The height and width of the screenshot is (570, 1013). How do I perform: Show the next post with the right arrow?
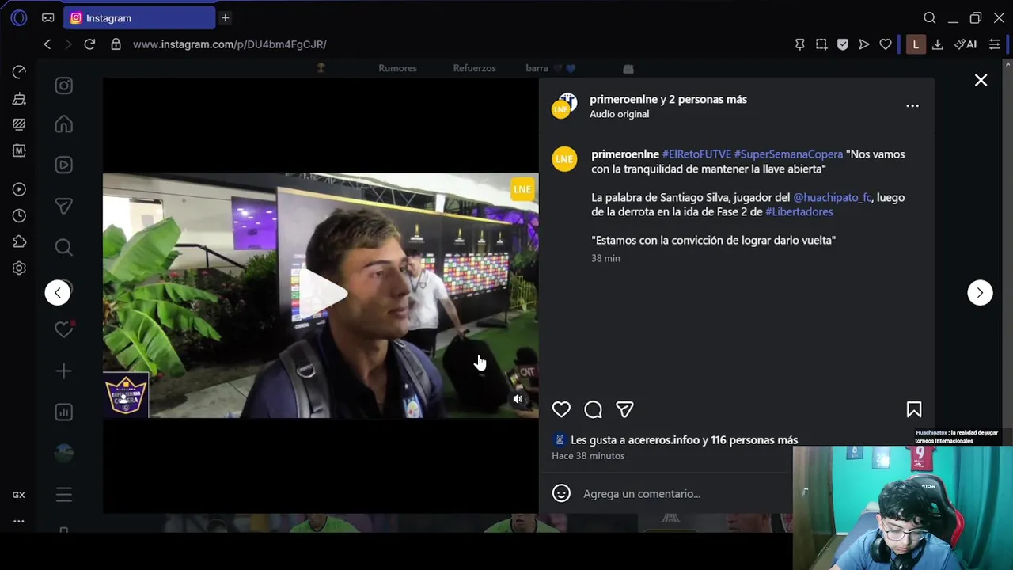(x=980, y=293)
